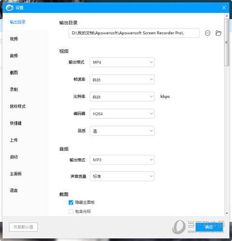Go to 快捷键 in the sidebar
232x241 pixels.
[16, 123]
